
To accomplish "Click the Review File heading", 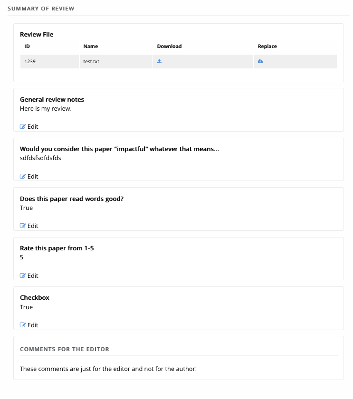I will point(37,34).
